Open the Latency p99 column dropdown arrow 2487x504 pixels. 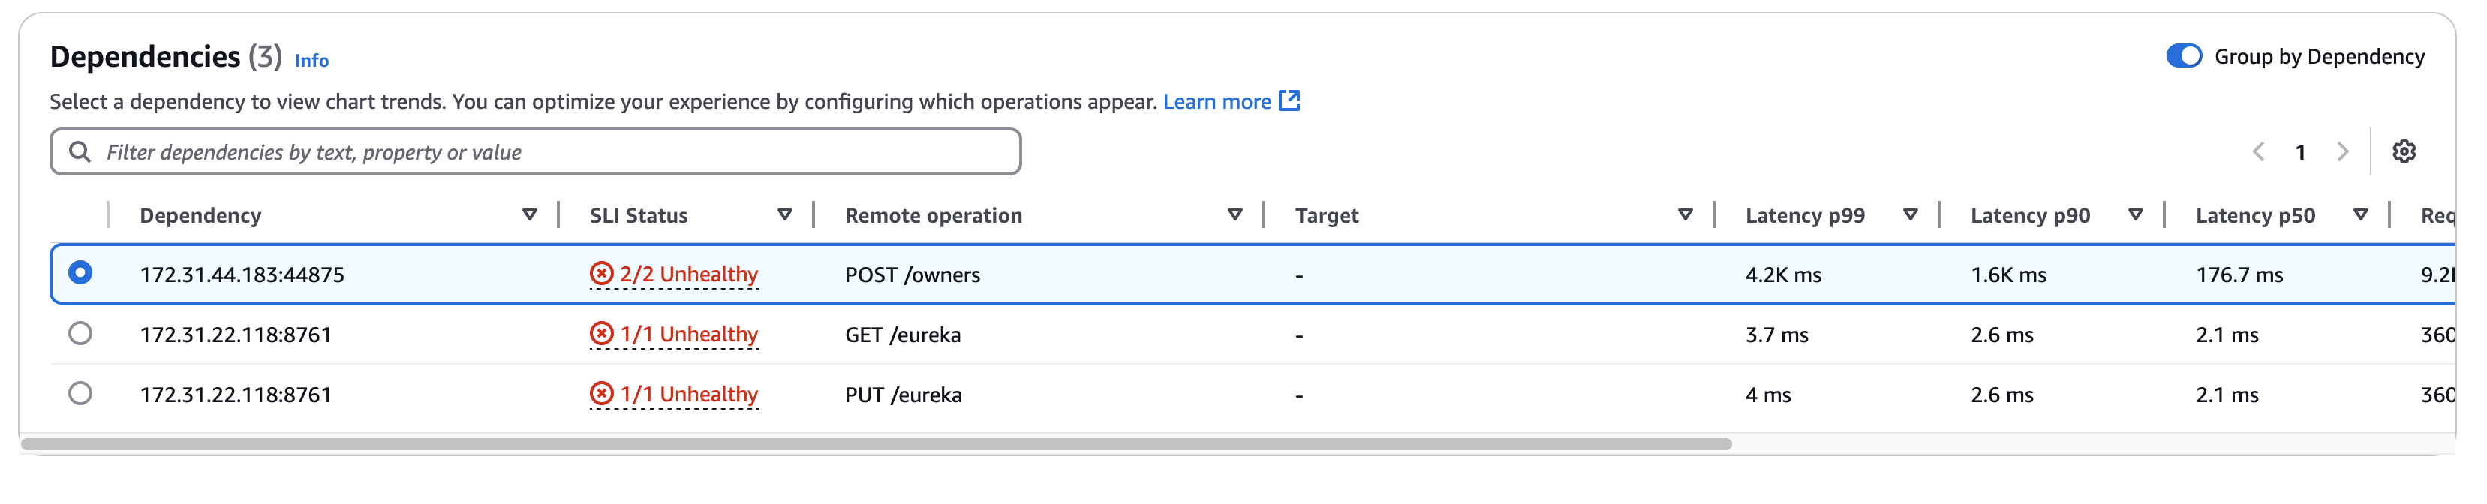pos(1910,215)
